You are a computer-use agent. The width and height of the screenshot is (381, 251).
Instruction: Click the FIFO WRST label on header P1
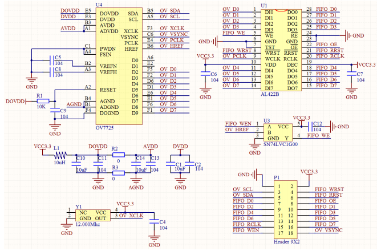329,189
